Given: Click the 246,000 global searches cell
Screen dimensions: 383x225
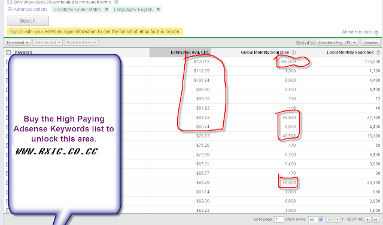Looking at the screenshot, I should [x=288, y=61].
